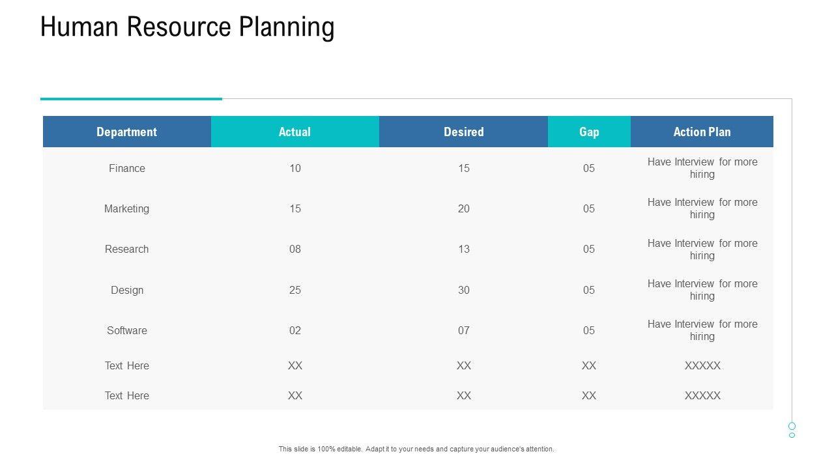Select the Software department cell
Viewport: 834px width, 469px height.
(127, 330)
